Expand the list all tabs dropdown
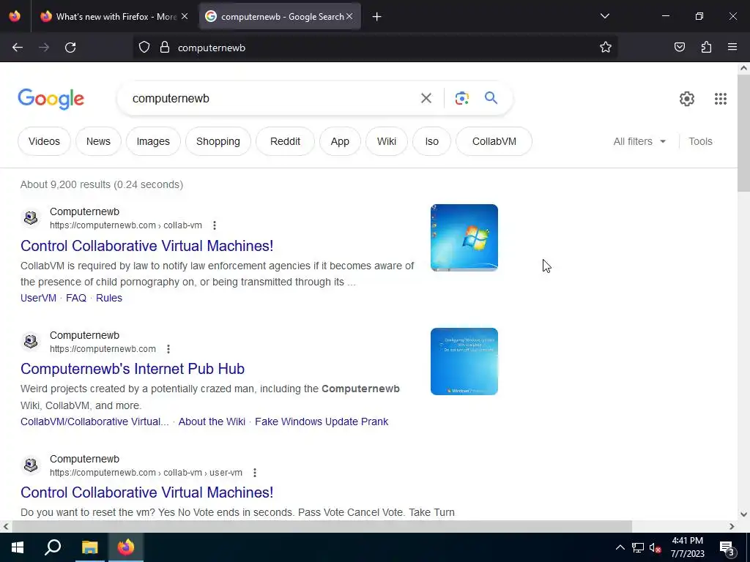750x562 pixels. click(x=604, y=16)
